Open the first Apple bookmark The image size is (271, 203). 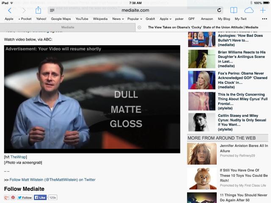tap(9, 19)
